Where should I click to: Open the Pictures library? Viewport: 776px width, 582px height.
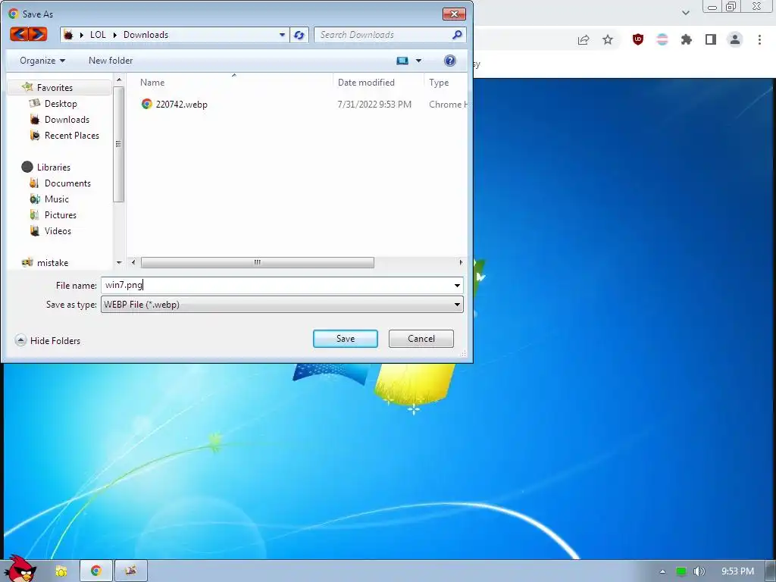pyautogui.click(x=61, y=214)
